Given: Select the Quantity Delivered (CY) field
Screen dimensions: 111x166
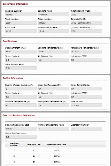Looking at the screenshot, I should tap(86, 31).
